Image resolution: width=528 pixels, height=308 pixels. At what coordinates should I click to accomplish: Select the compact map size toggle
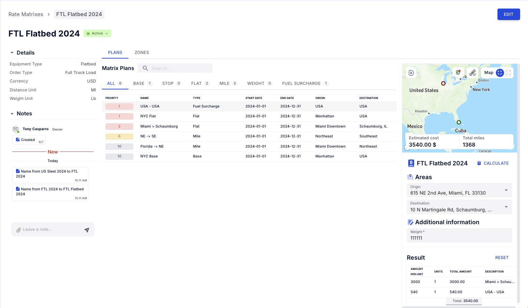[x=500, y=73]
